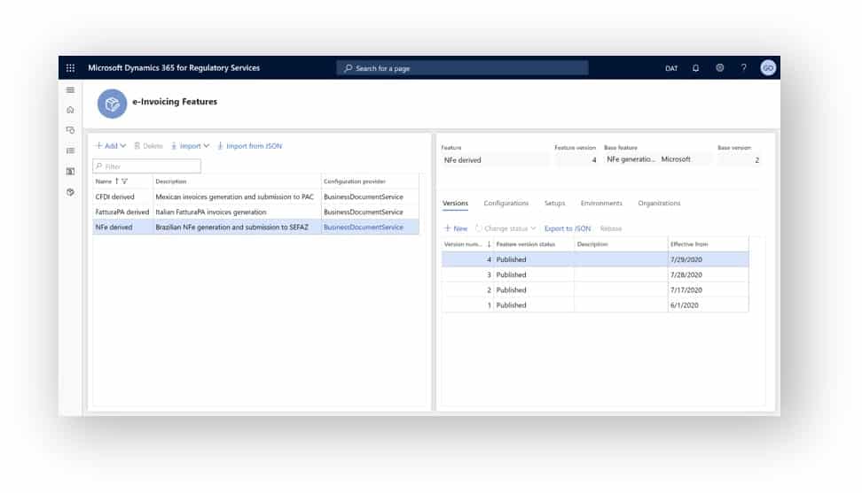Click the notifications bell icon
Viewport: 862px width, 493px height.
coord(695,68)
